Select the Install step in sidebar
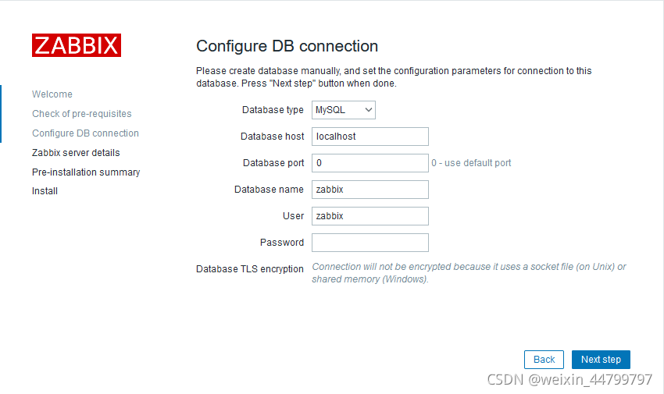The width and height of the screenshot is (664, 394). (45, 191)
